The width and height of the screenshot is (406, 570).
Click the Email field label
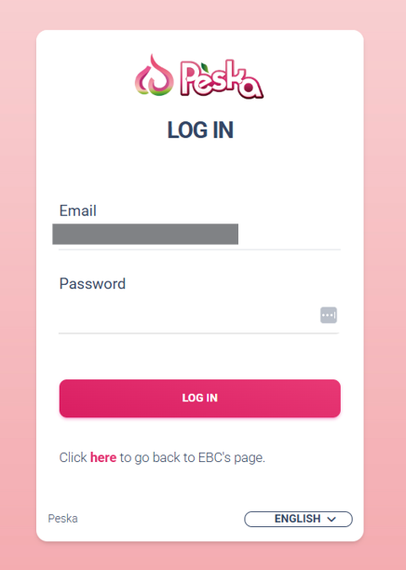(78, 210)
